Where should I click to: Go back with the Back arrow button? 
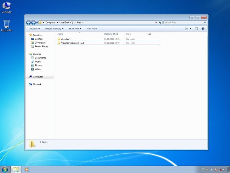(28, 22)
